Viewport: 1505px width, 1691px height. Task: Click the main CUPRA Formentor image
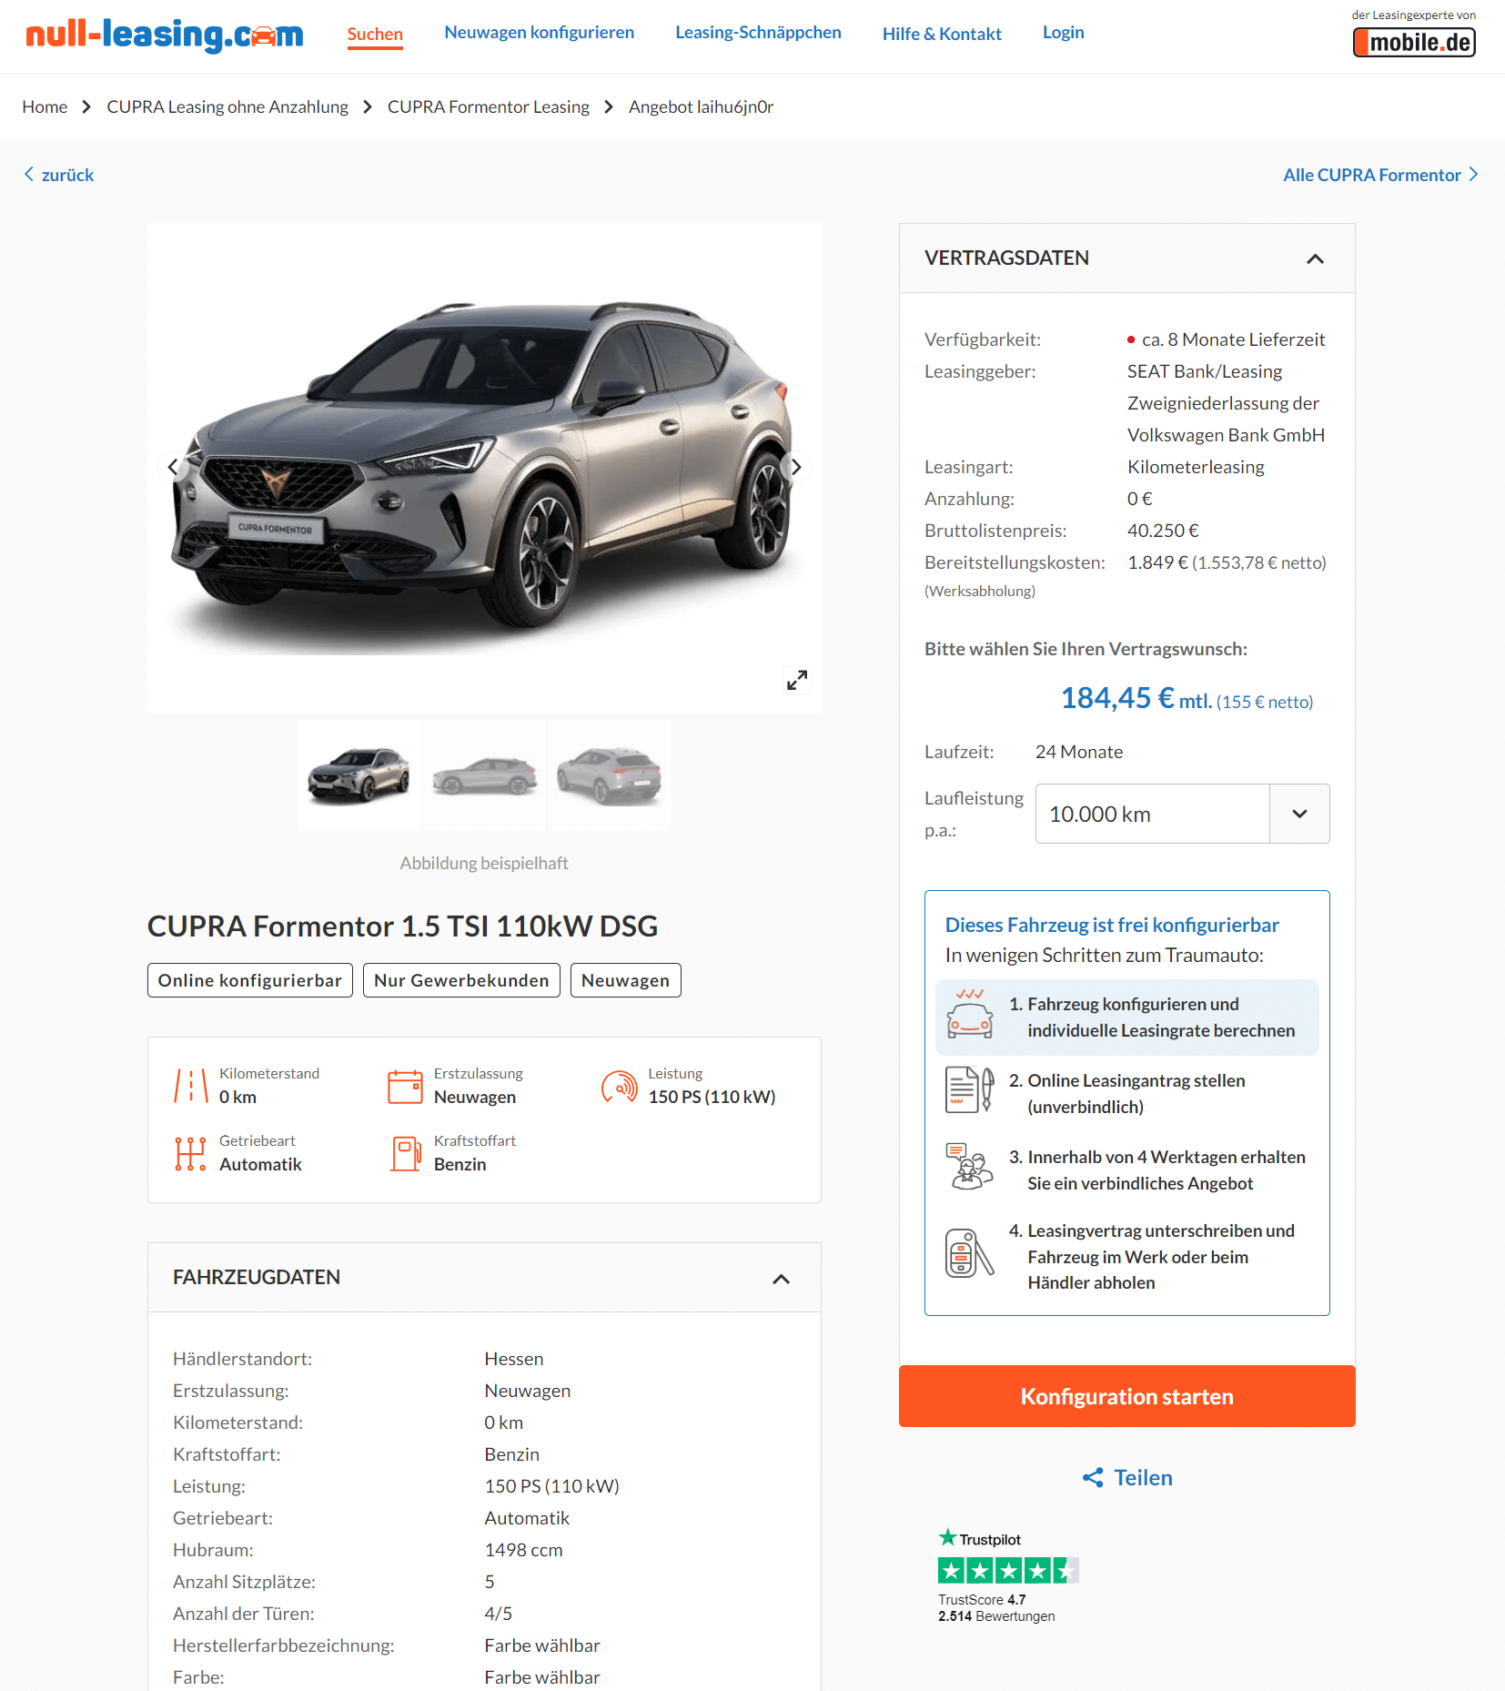484,469
